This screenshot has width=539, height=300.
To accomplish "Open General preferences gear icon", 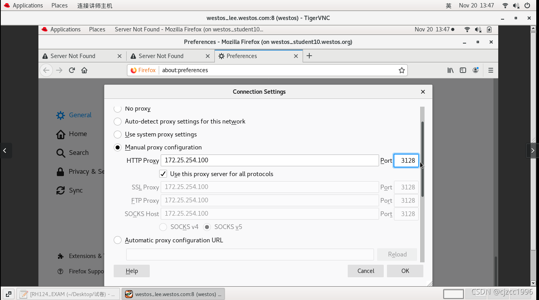I will click(x=60, y=115).
